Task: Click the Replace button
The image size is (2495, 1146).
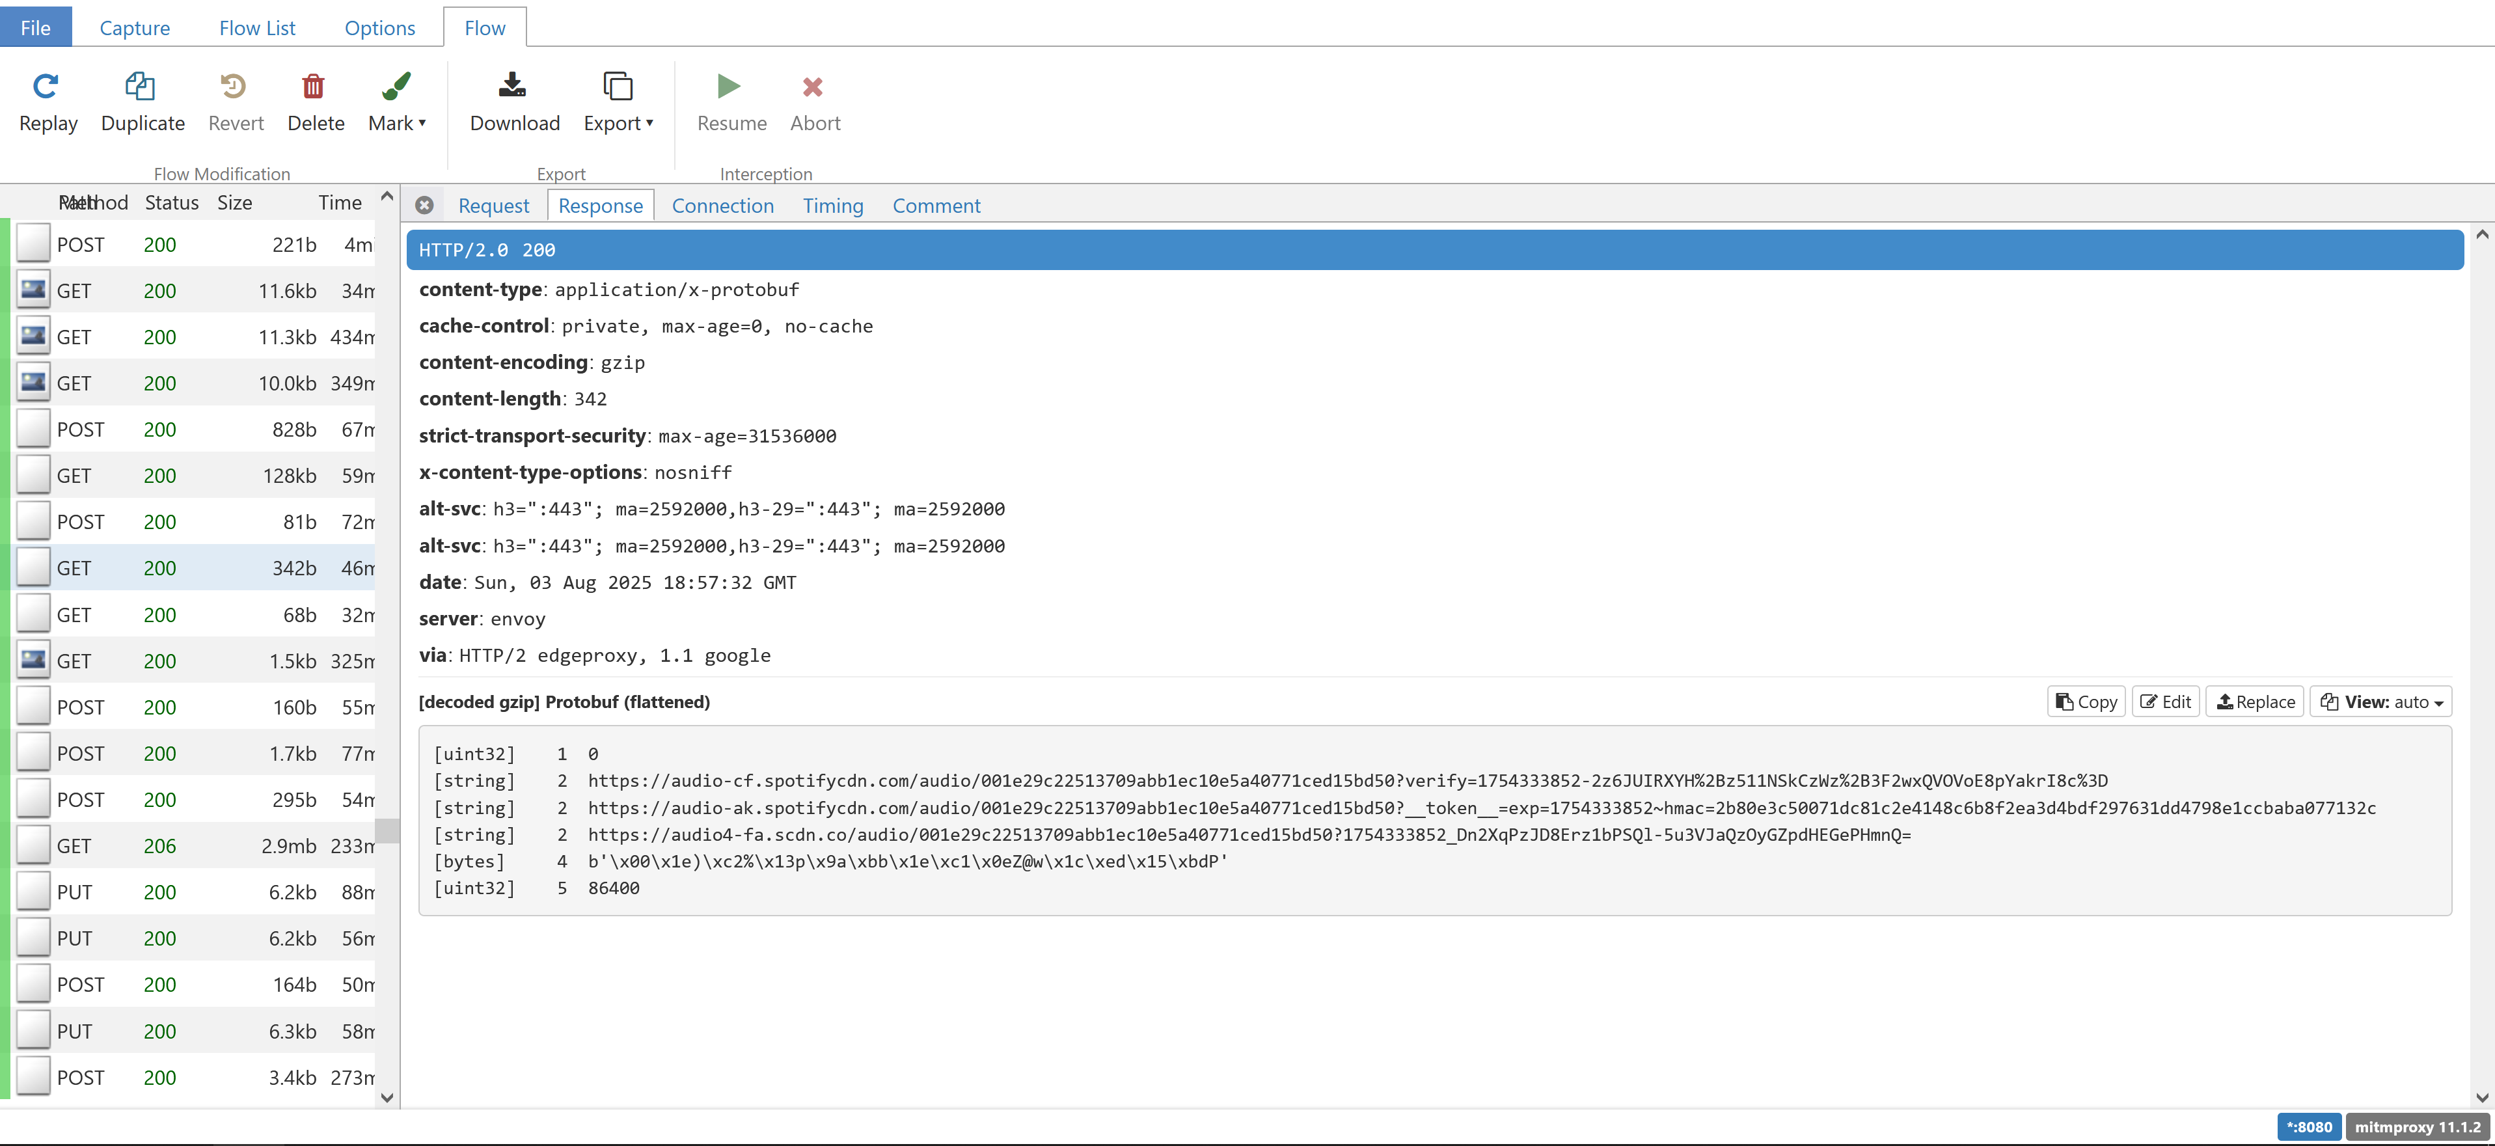Action: point(2255,702)
